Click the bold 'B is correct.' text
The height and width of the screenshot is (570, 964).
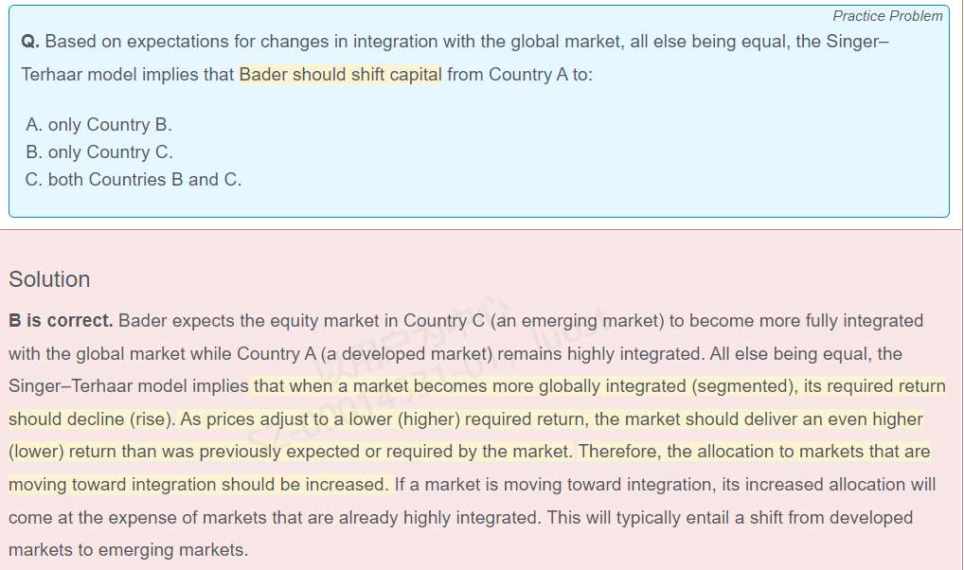(x=61, y=321)
